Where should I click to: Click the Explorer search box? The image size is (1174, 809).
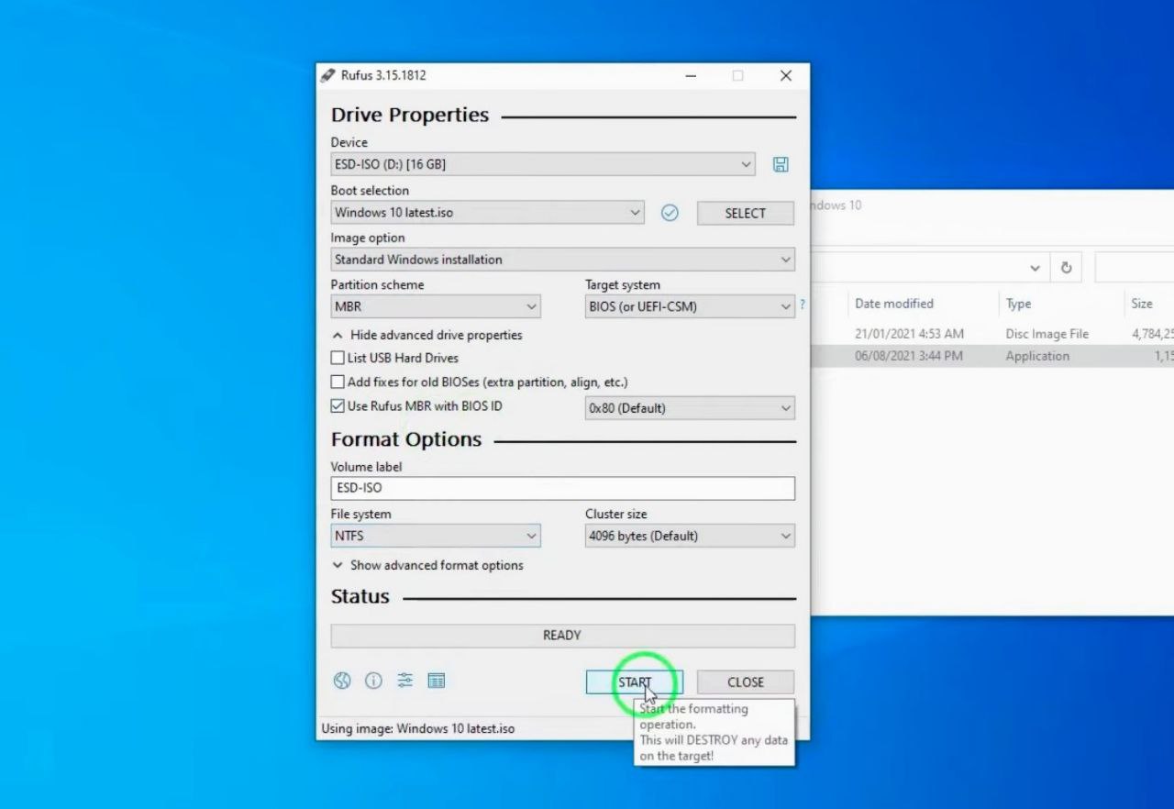[1134, 268]
